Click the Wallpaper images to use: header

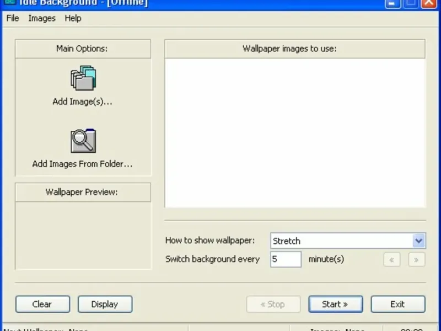pyautogui.click(x=295, y=49)
